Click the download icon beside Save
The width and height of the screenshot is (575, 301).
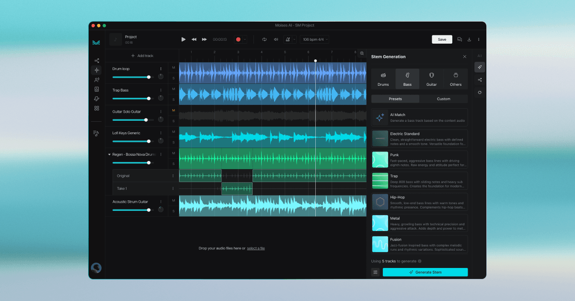pos(469,39)
